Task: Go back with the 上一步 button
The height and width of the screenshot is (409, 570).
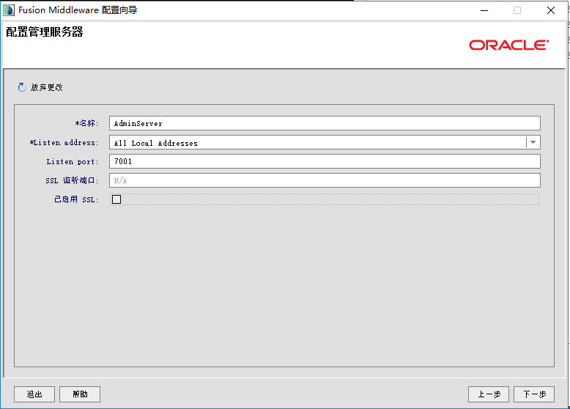Action: pyautogui.click(x=489, y=394)
